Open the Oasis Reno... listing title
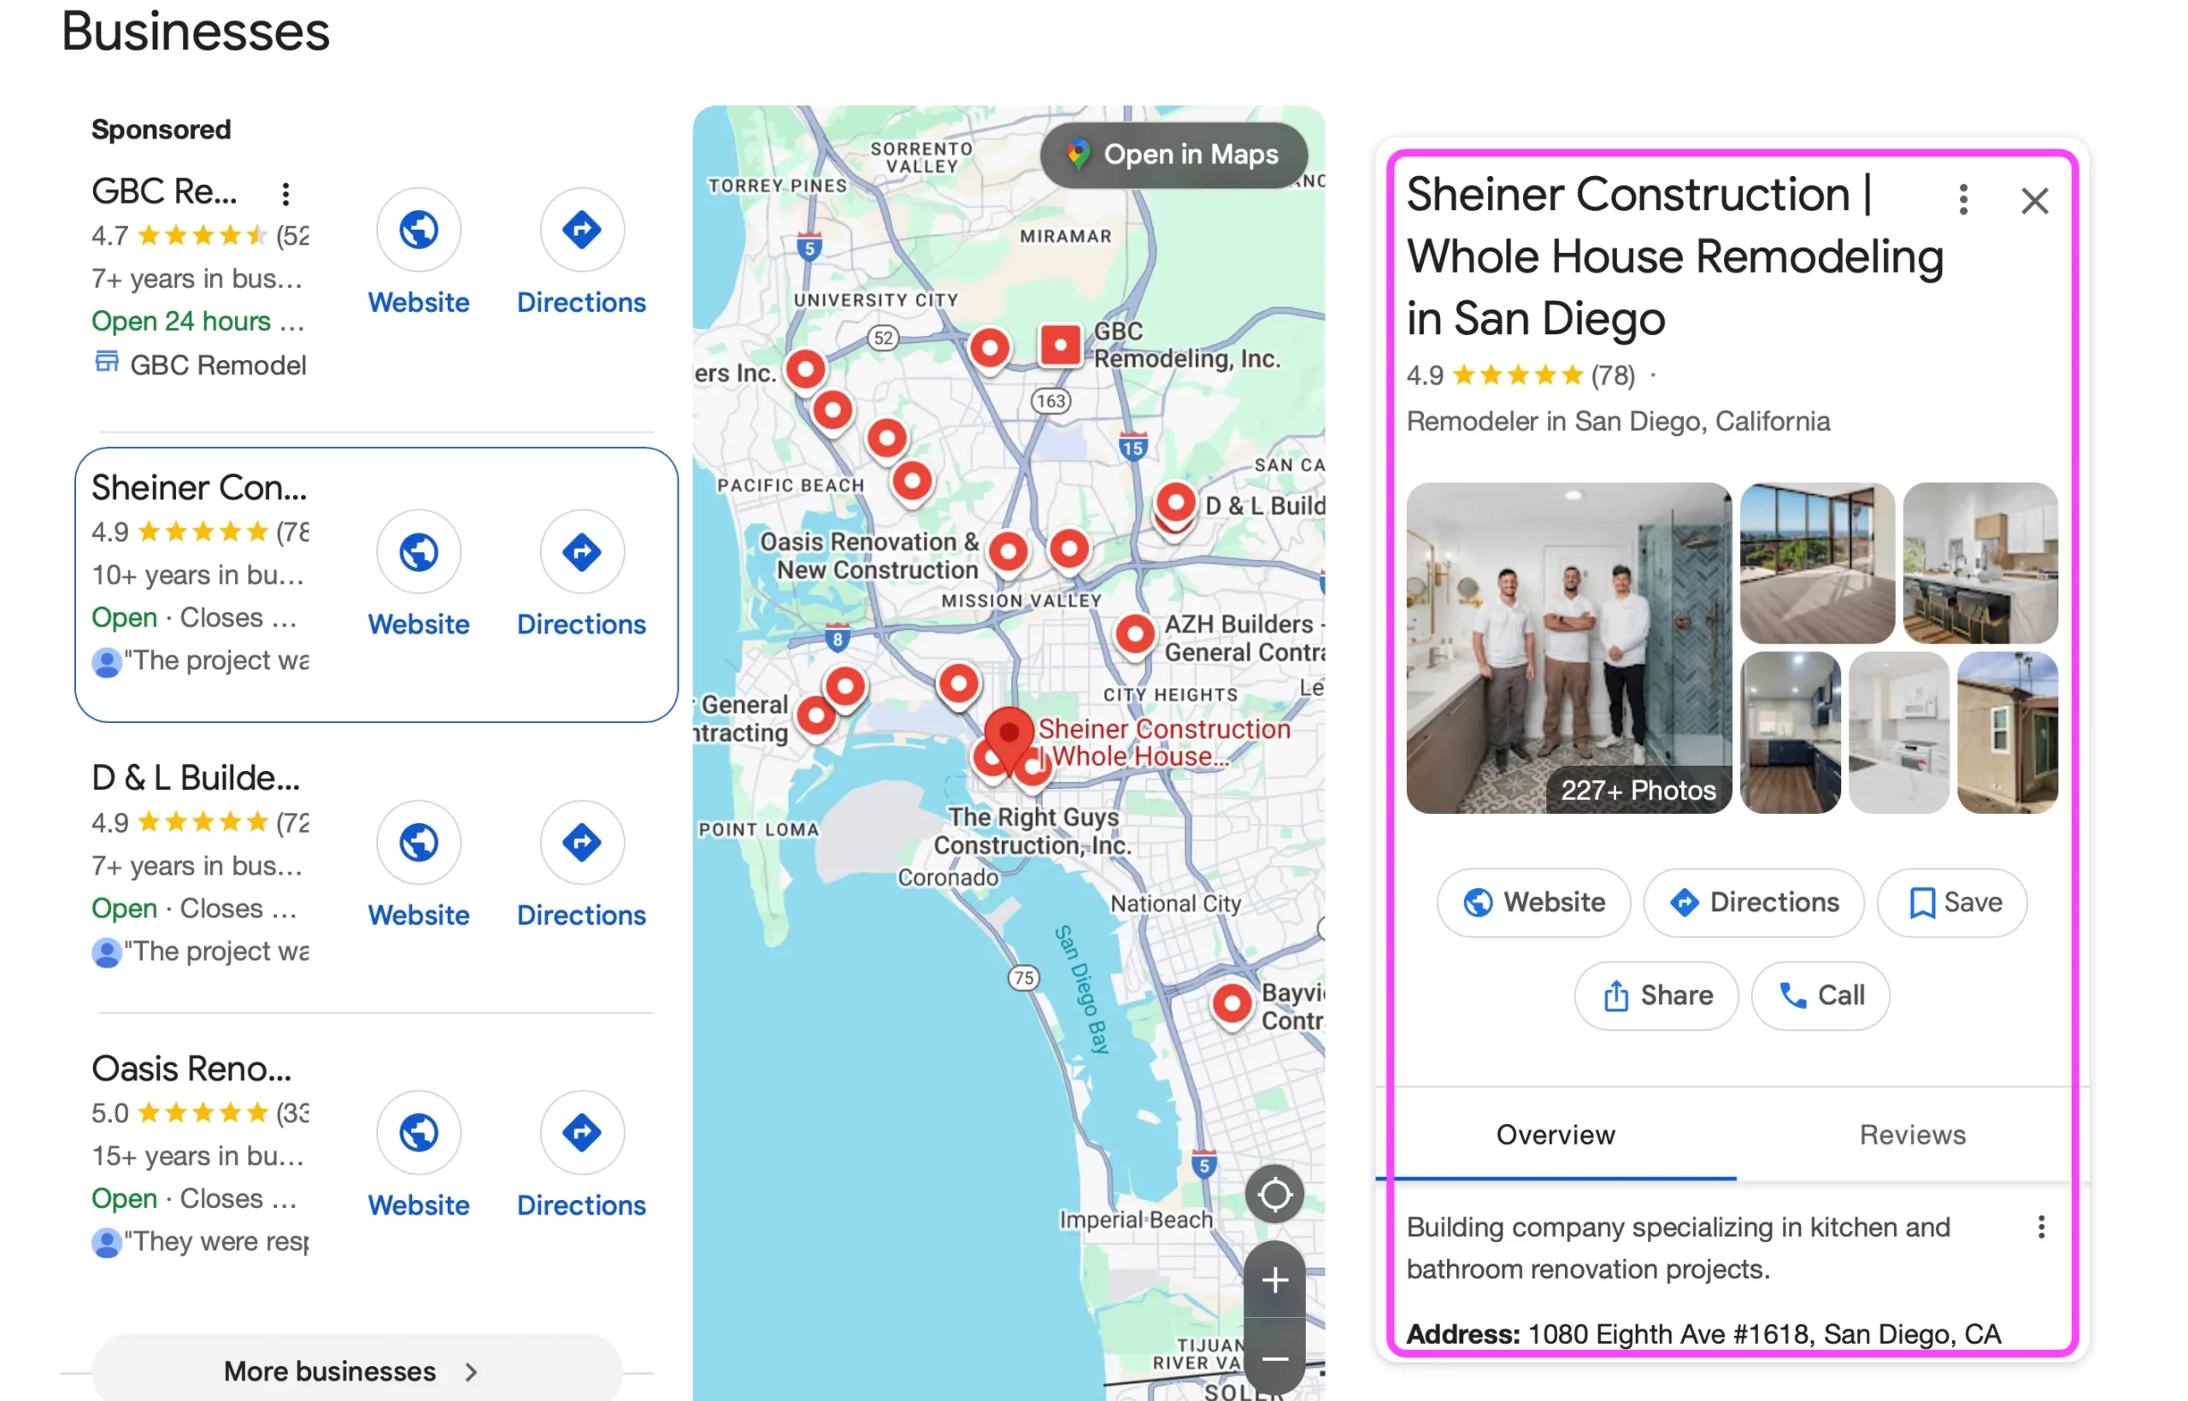Screen dimensions: 2188x1401 192,1069
